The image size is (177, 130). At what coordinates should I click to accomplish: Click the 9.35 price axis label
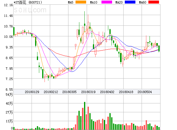pos(9,47)
